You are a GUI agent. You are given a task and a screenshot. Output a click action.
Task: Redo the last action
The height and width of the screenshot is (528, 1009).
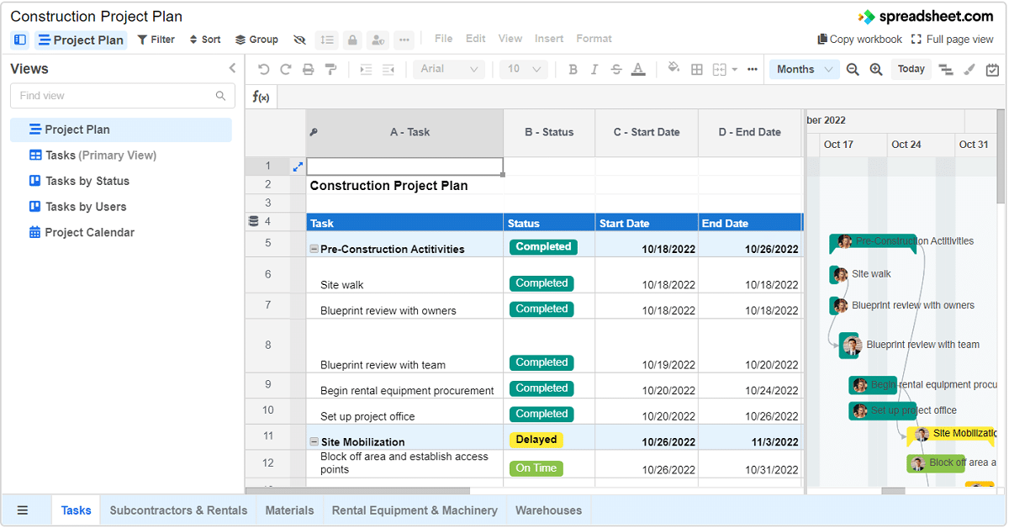286,69
